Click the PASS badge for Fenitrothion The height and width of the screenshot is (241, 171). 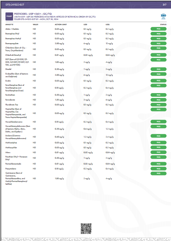coord(158,95)
